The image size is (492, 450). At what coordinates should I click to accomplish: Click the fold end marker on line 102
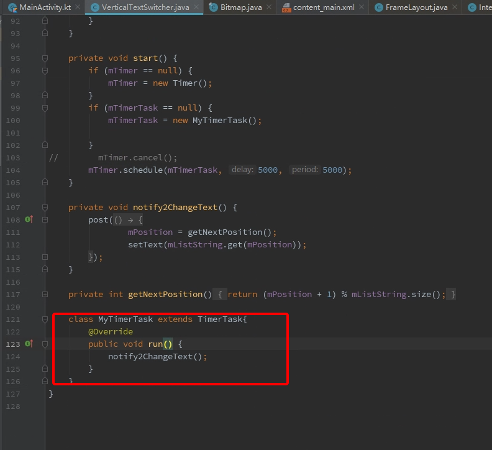pyautogui.click(x=45, y=145)
